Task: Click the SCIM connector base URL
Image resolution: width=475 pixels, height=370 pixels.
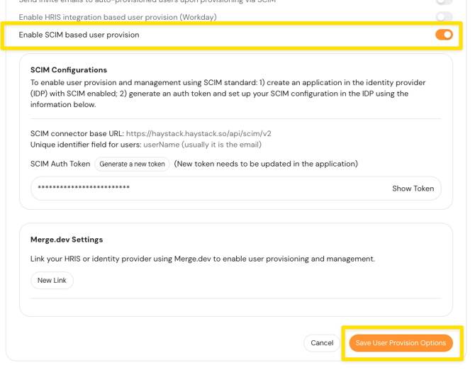Action: [199, 133]
